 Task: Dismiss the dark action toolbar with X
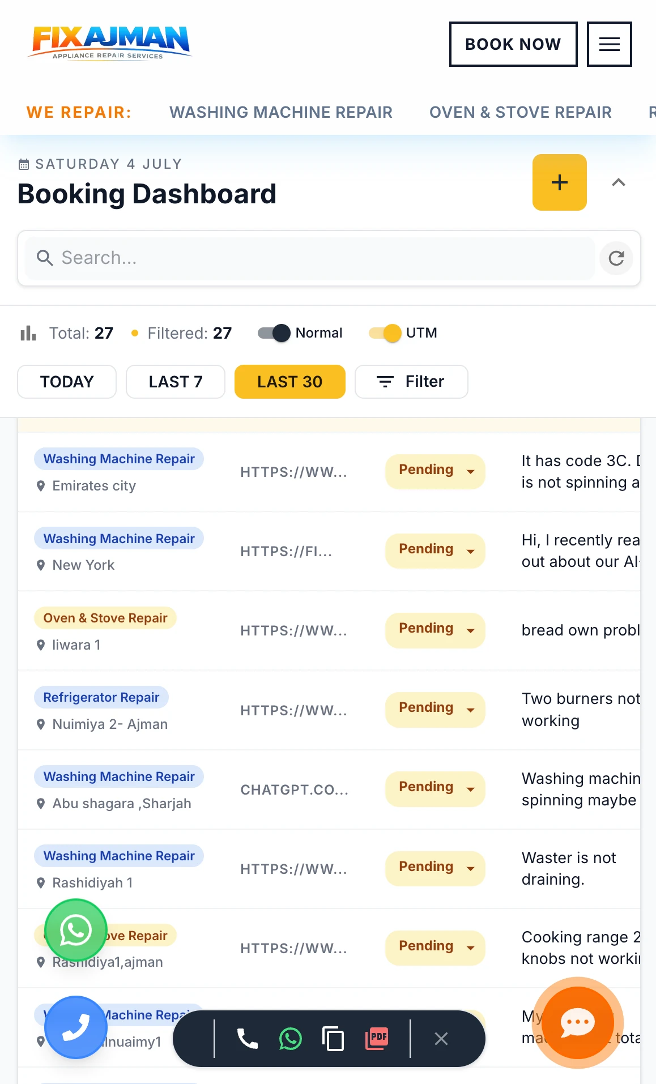(x=441, y=1038)
